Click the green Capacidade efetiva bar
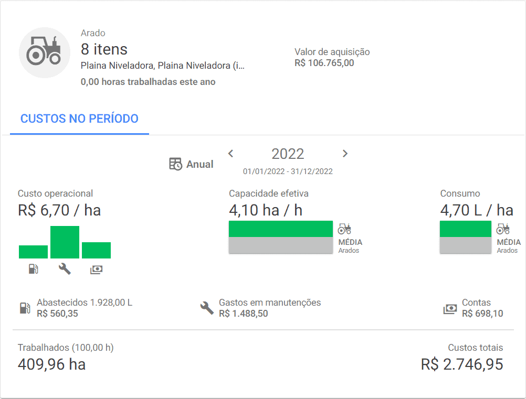The image size is (526, 399). (x=281, y=229)
